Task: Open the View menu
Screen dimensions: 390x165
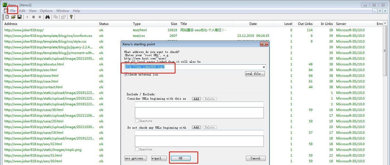Action: 33,11
